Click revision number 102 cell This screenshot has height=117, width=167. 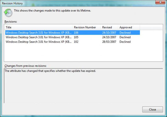point(76,42)
